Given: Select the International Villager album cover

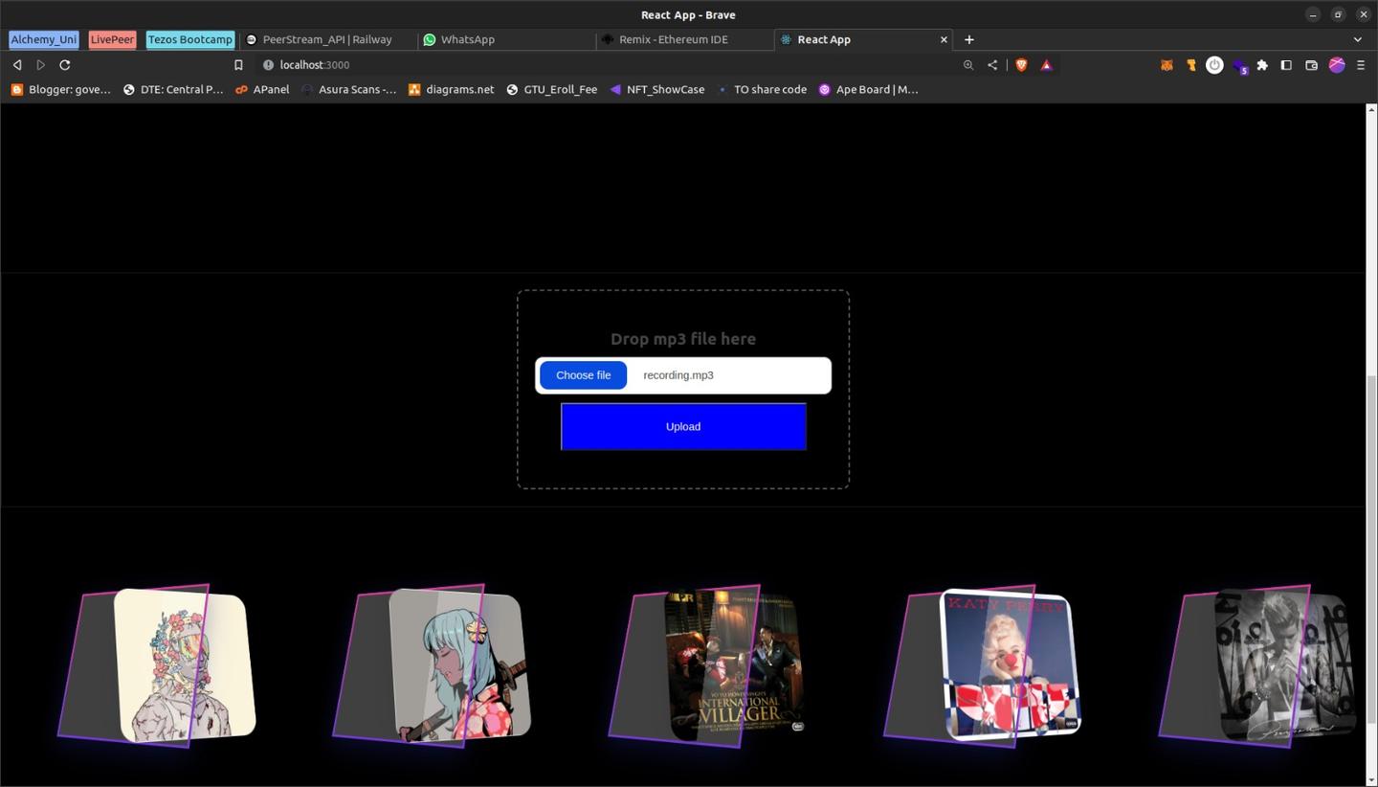Looking at the screenshot, I should (707, 665).
